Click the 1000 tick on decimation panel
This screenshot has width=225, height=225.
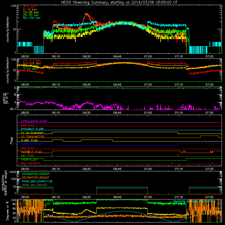click(13, 172)
